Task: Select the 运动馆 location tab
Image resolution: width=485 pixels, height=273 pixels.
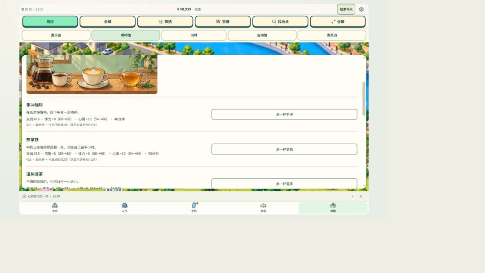Action: click(262, 35)
